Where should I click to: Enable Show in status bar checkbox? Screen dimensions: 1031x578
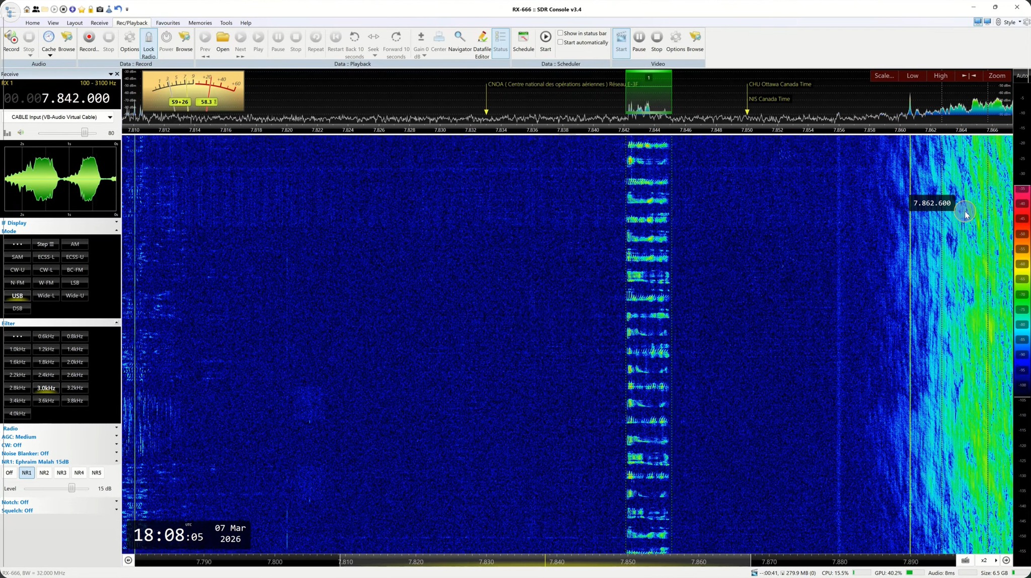coord(560,33)
